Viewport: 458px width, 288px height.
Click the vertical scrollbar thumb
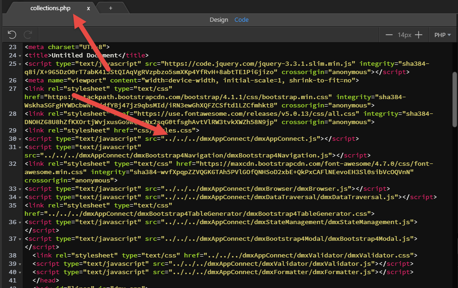(x=454, y=99)
